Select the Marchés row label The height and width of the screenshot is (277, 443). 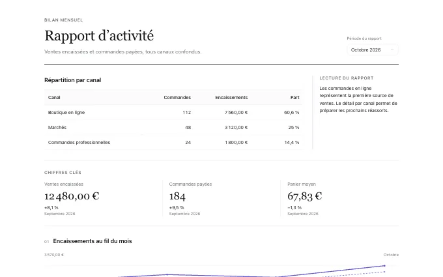tap(57, 128)
